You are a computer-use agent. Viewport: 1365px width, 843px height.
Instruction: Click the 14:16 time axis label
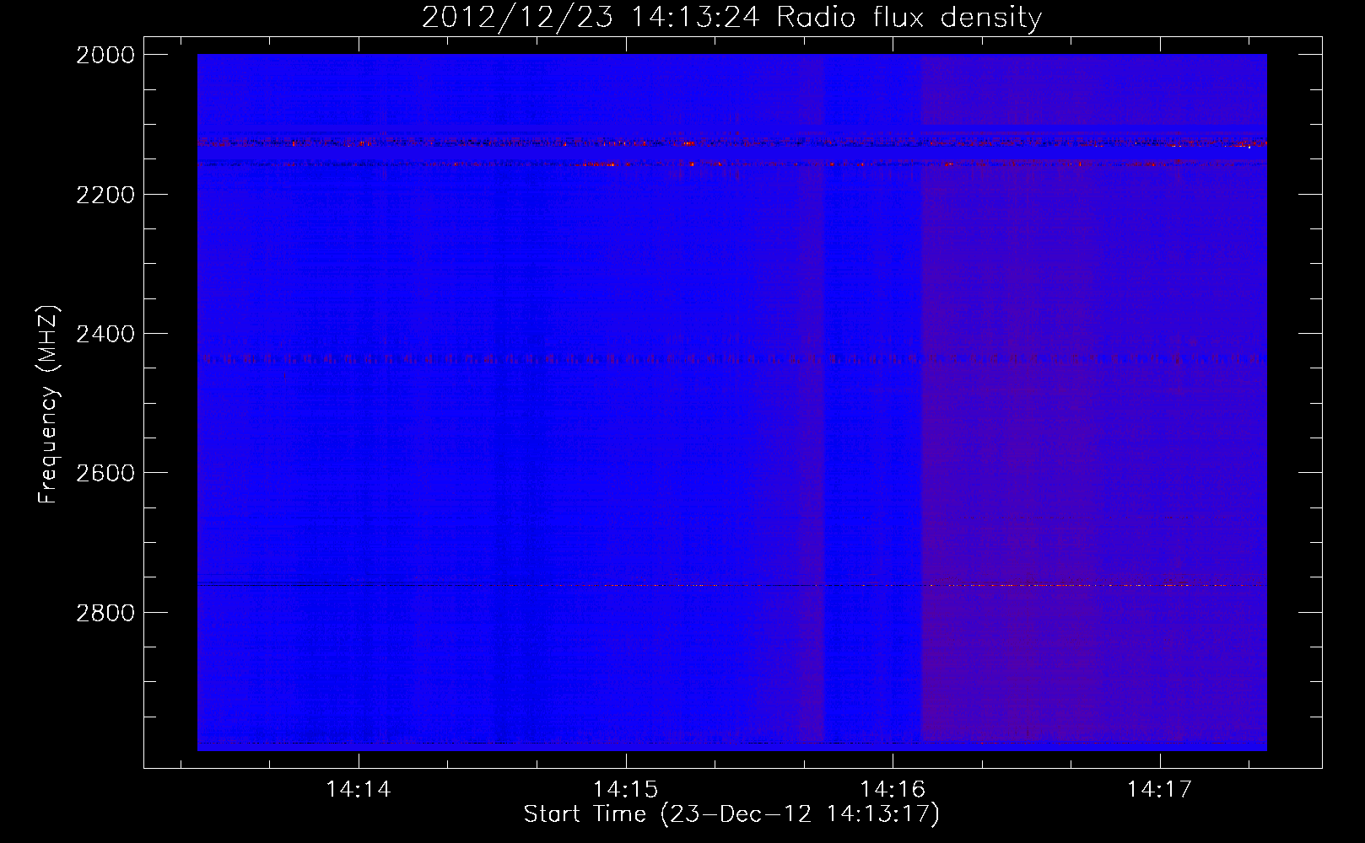tap(893, 789)
